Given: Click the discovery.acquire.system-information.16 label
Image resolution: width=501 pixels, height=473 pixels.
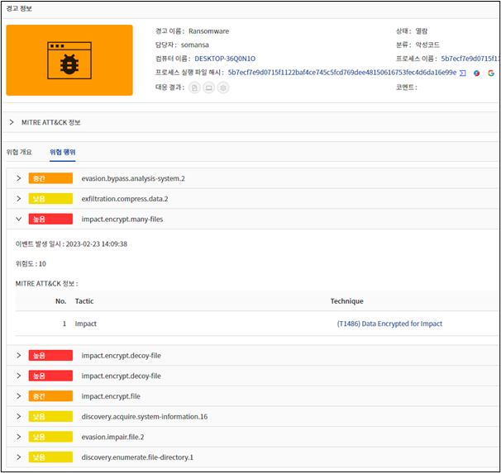Looking at the screenshot, I should point(145,417).
